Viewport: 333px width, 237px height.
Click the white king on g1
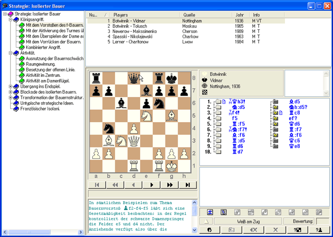[x=172, y=166]
